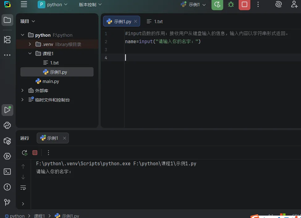Open the Git version control tool icon
The width and height of the screenshot is (301, 218).
(x=7, y=202)
